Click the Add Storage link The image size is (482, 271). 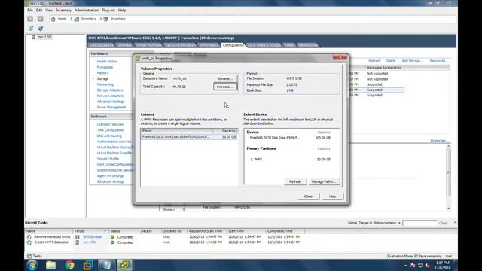point(413,61)
